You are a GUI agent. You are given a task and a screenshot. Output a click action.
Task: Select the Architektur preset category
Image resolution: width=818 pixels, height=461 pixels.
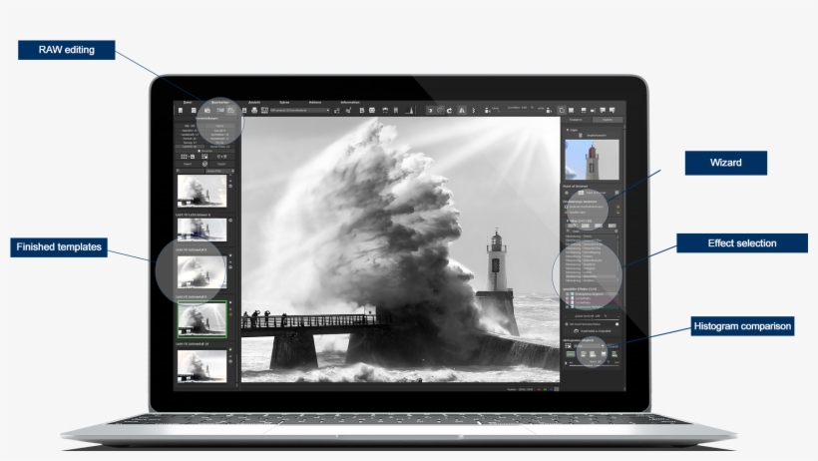(x=219, y=134)
